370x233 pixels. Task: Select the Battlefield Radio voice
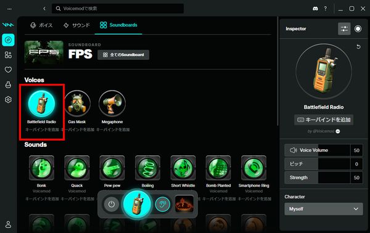pos(41,104)
